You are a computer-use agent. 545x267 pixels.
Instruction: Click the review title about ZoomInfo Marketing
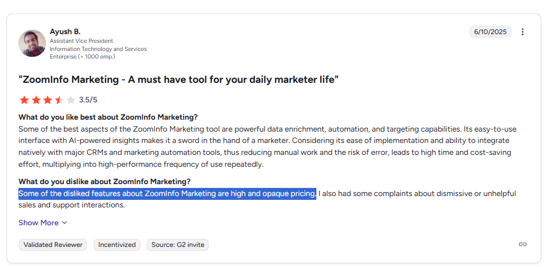178,80
